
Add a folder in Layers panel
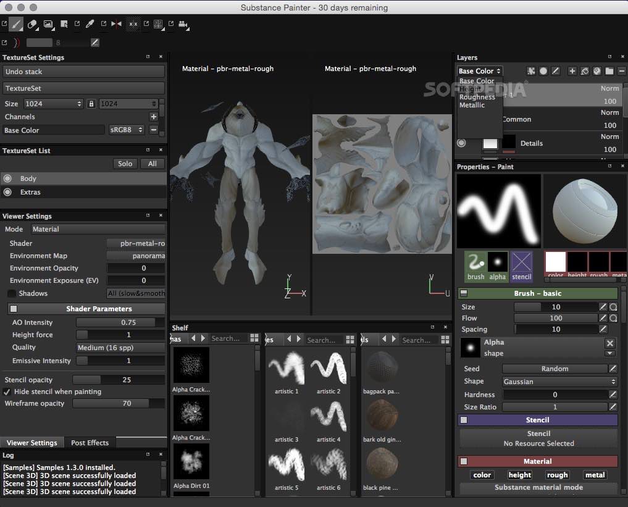pyautogui.click(x=609, y=71)
